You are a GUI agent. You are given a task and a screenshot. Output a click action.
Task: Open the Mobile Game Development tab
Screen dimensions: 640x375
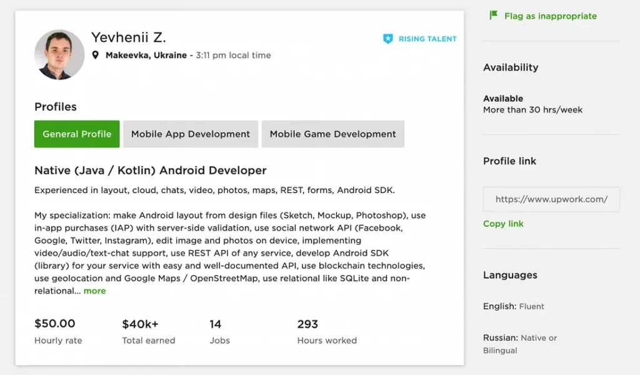(x=332, y=134)
